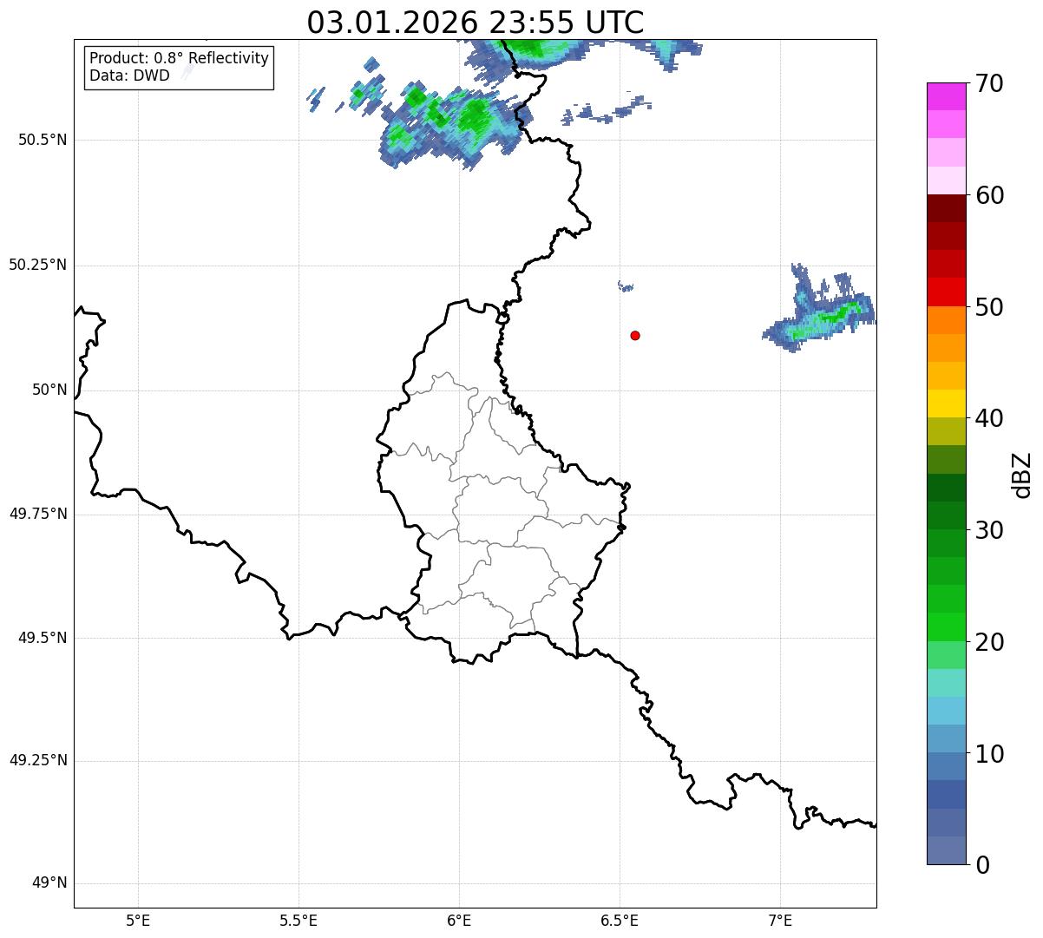The width and height of the screenshot is (1043, 938).
Task: Click the tiny echo just above the red marker
Action: pyautogui.click(x=625, y=286)
